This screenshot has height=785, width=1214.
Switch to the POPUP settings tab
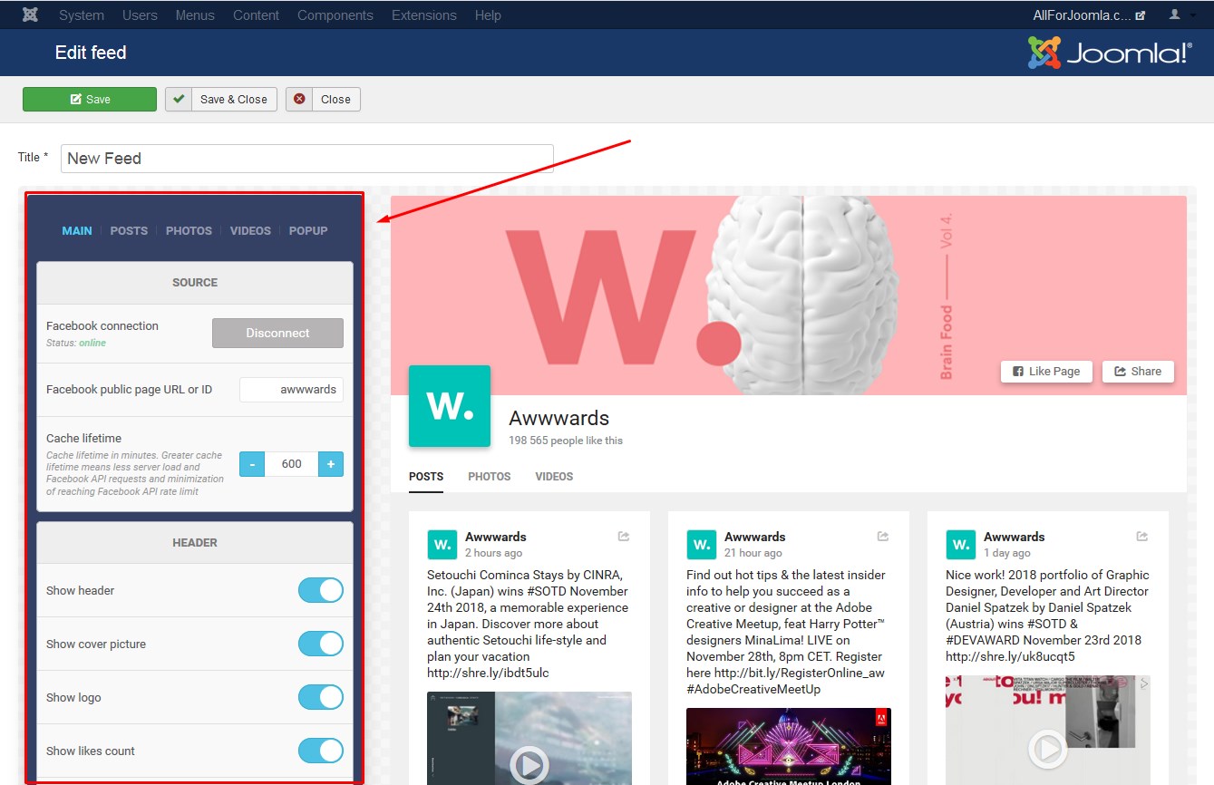[x=308, y=231]
